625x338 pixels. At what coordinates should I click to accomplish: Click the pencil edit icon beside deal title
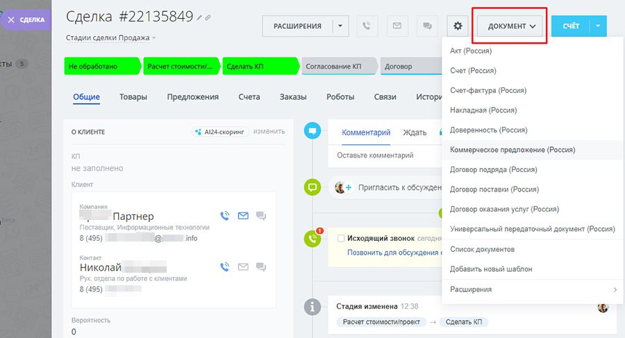pyautogui.click(x=199, y=17)
